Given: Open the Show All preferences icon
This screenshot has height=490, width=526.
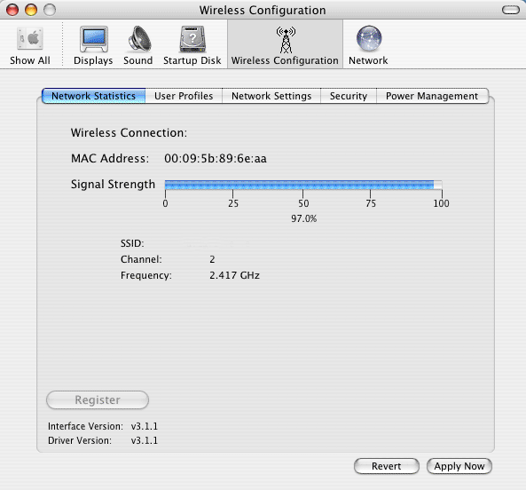Looking at the screenshot, I should point(30,45).
